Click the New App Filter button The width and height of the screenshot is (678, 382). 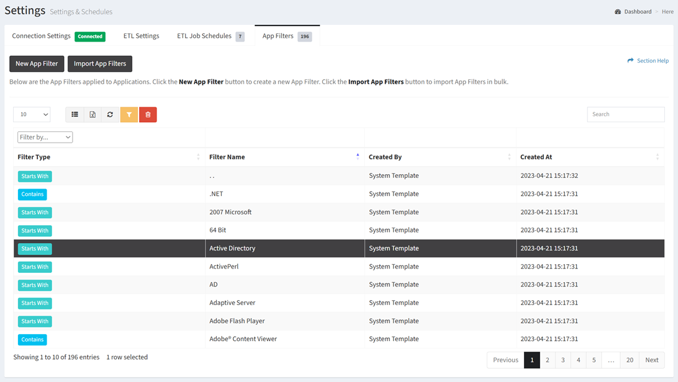tap(37, 64)
